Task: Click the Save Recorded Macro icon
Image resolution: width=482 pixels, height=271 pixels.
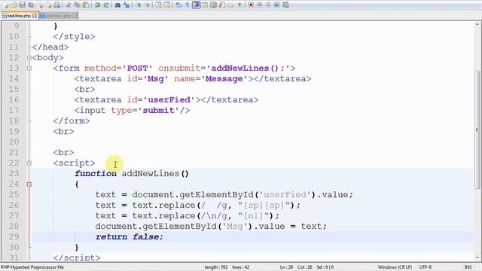Action: click(285, 5)
